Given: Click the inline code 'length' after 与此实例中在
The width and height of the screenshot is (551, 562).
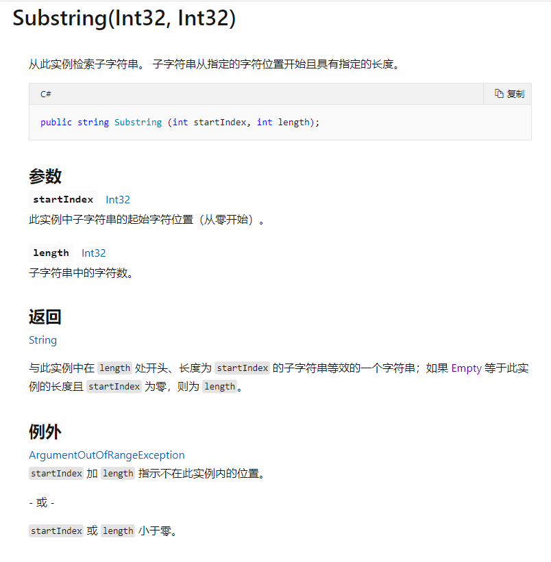Looking at the screenshot, I should click(115, 368).
